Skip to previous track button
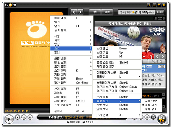Screen dimensions: 171x127 [24, 117]
